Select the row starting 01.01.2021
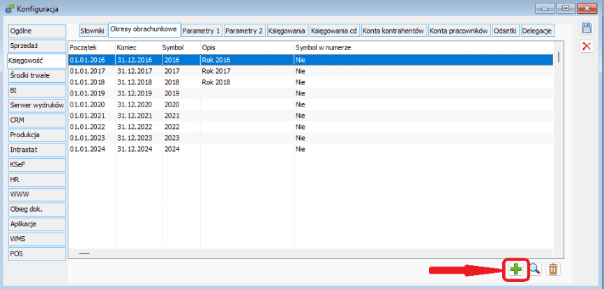Screen dimensions: 604x289 [311, 116]
